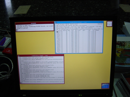This screenshot has width=130, height=97.
Task: Click the last DHCPACK log line
Action: point(43,81)
